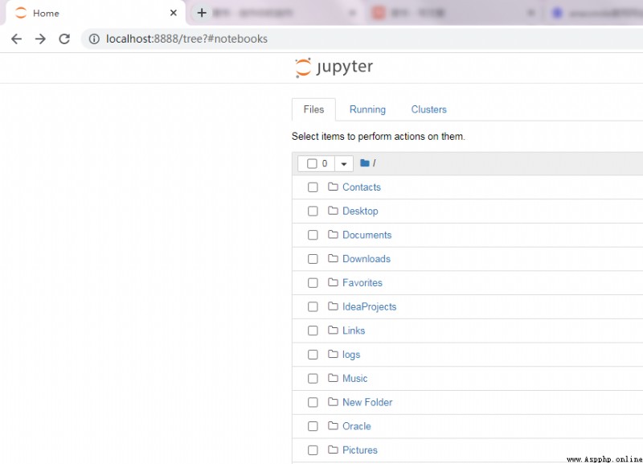
Task: Reload the page with the refresh icon
Action: click(x=64, y=39)
